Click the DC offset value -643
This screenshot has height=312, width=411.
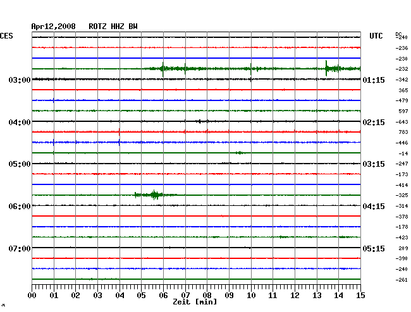[402, 122]
